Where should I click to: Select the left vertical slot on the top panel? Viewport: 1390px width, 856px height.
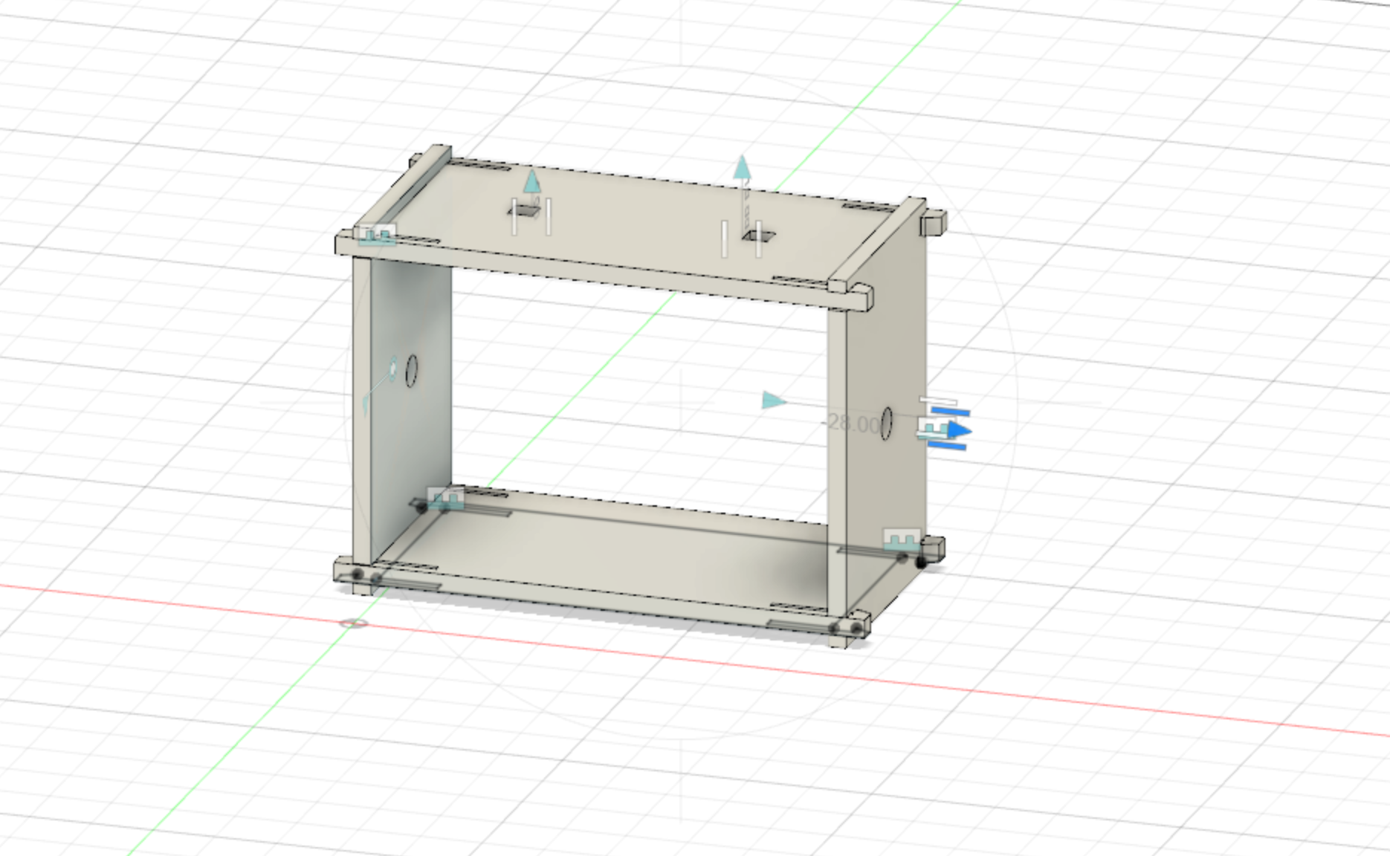click(x=514, y=216)
